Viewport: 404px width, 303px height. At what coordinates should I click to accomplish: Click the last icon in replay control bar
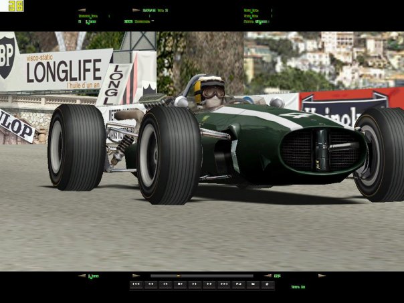[x=268, y=284]
